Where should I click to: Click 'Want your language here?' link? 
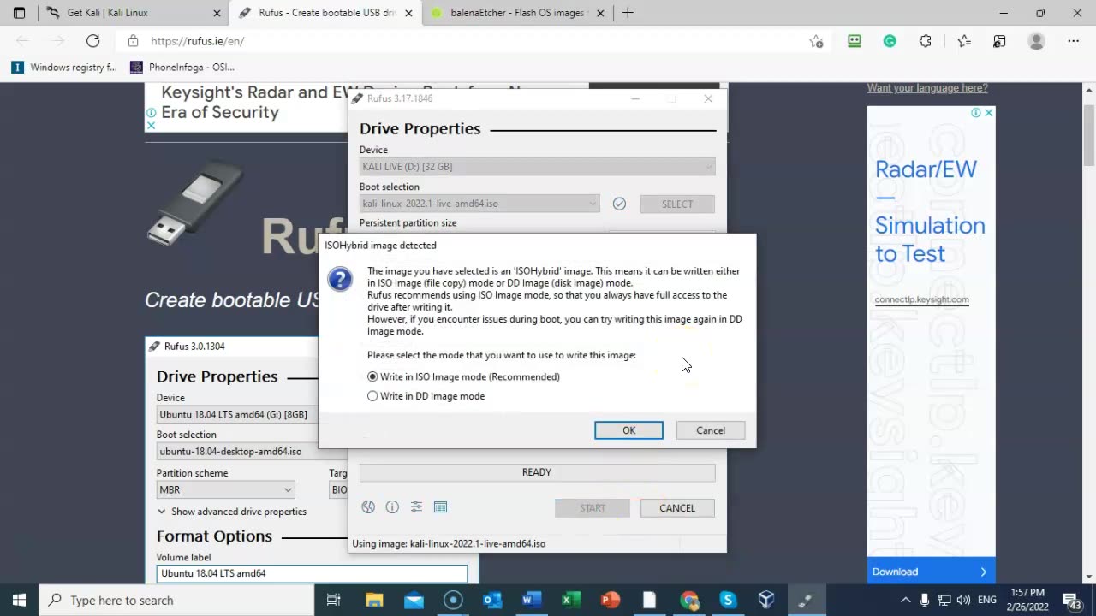point(927,88)
